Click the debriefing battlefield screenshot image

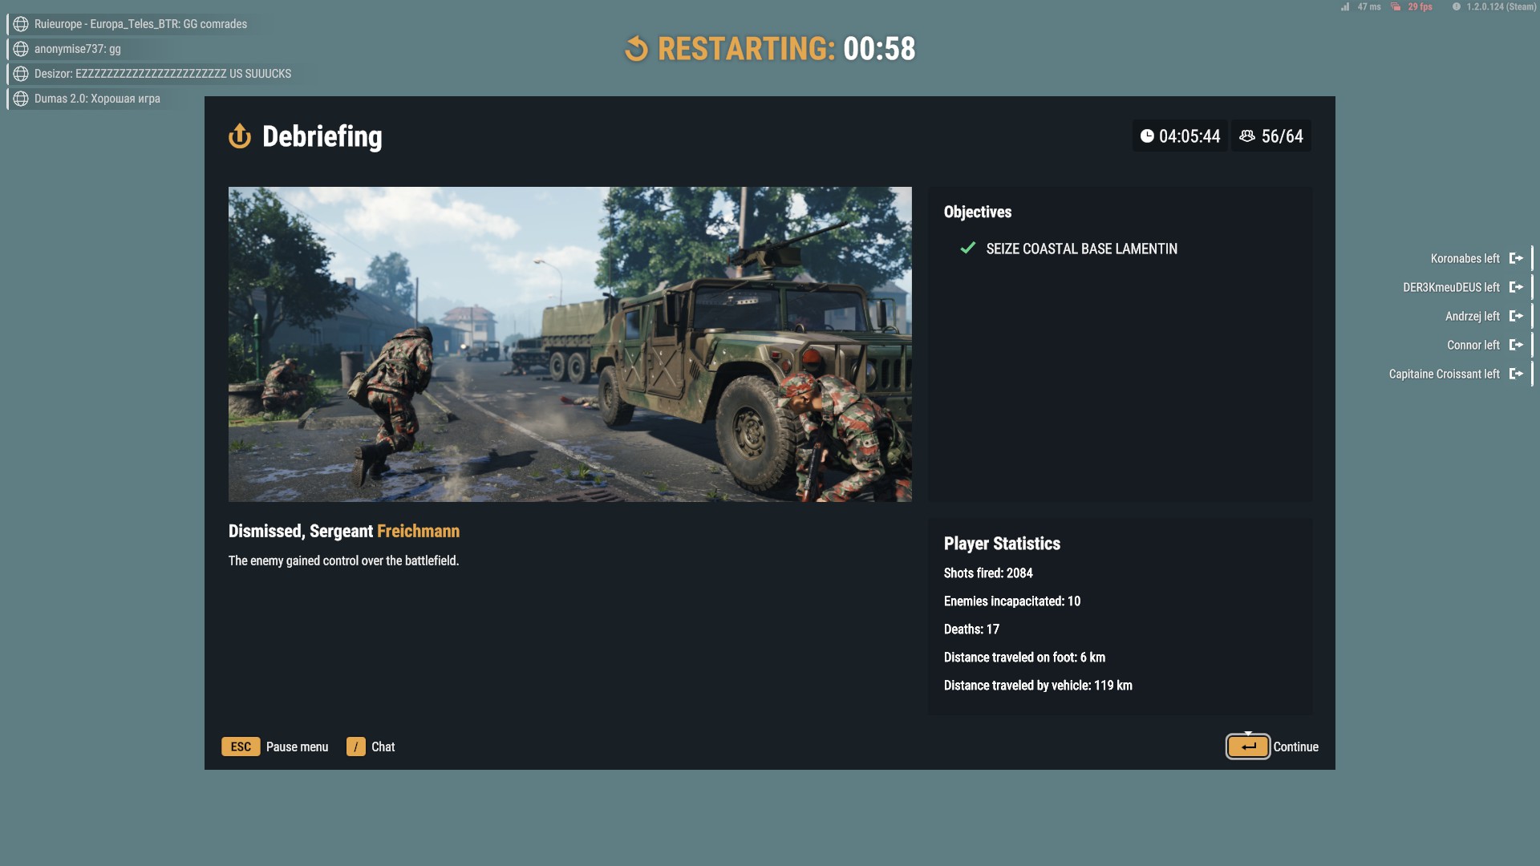pyautogui.click(x=569, y=345)
